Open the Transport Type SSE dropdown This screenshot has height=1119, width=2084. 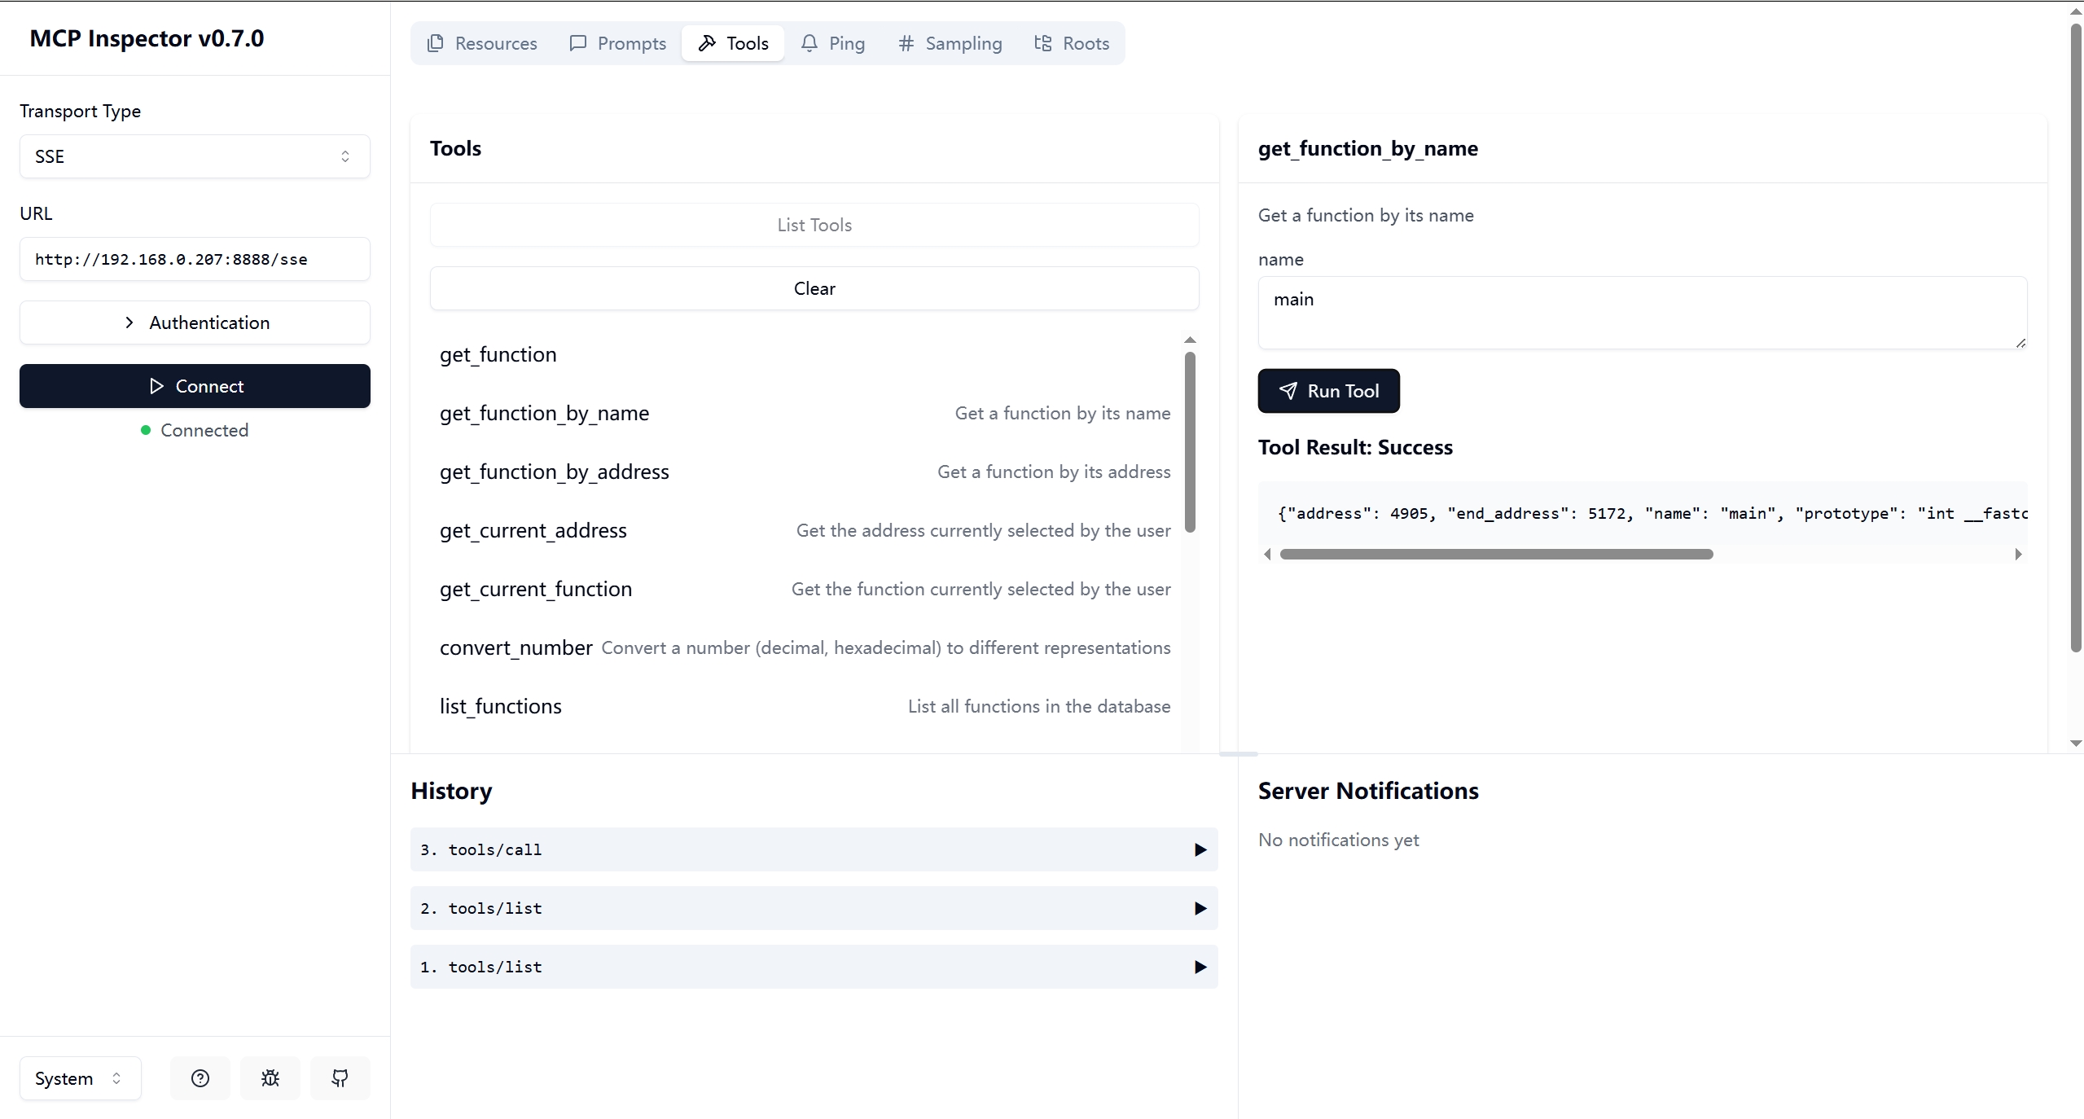click(x=195, y=156)
